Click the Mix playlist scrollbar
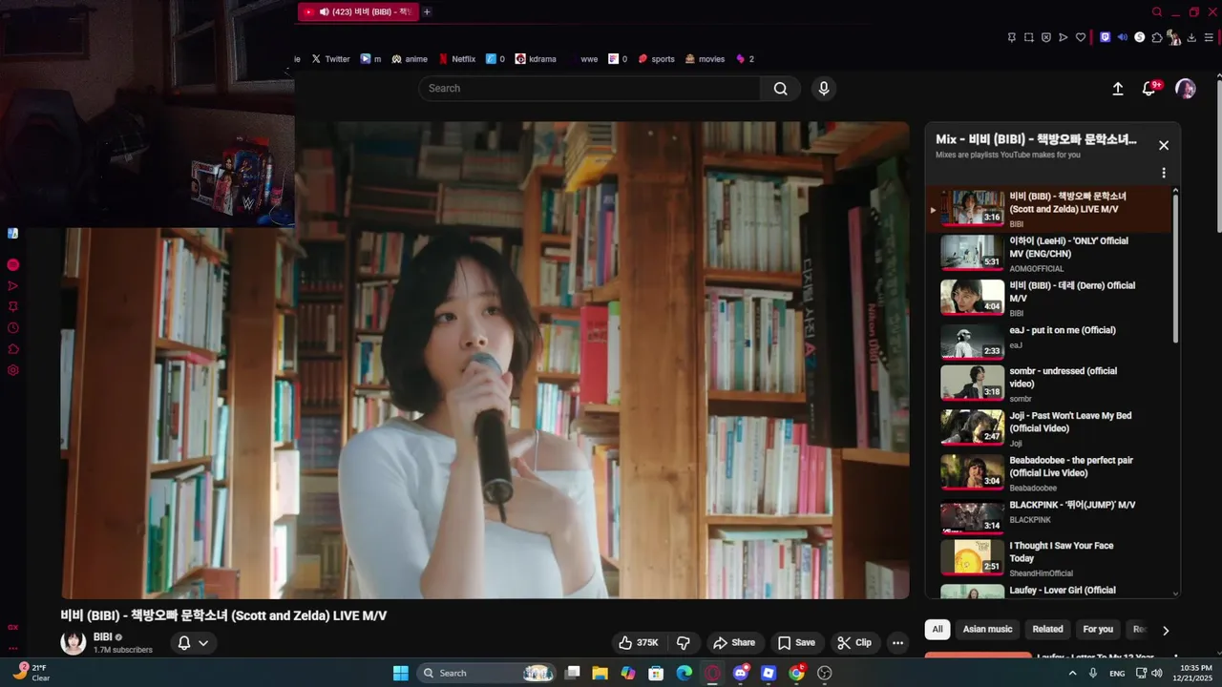This screenshot has width=1222, height=687. point(1175,269)
